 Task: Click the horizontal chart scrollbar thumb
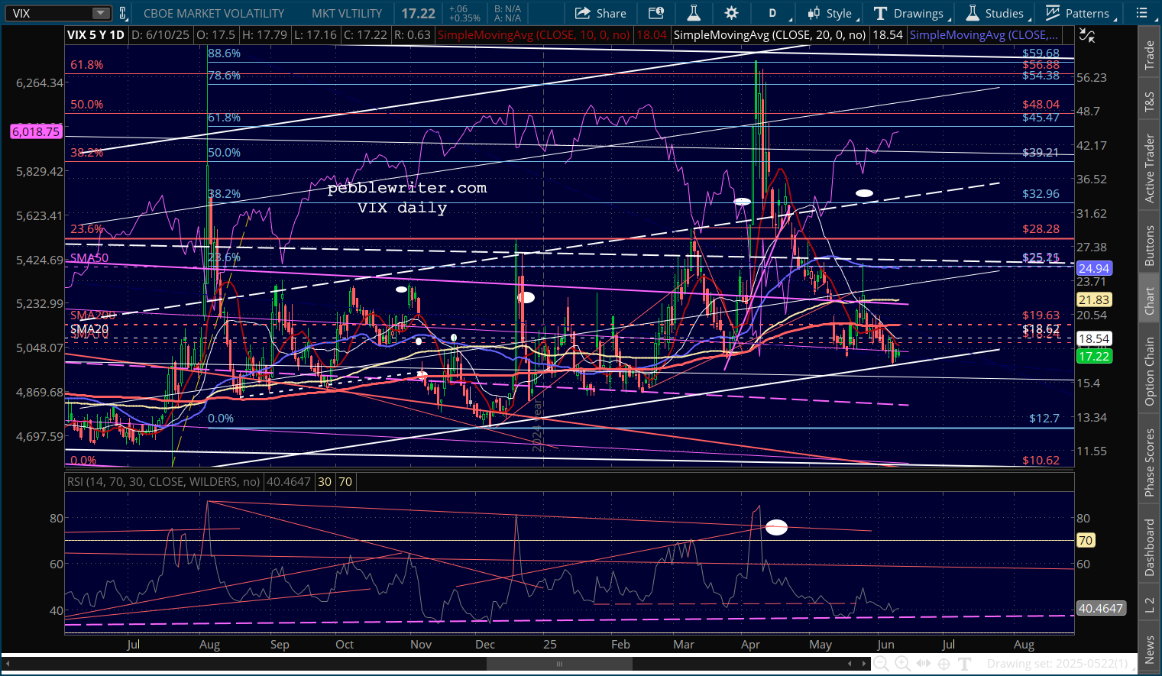click(559, 663)
